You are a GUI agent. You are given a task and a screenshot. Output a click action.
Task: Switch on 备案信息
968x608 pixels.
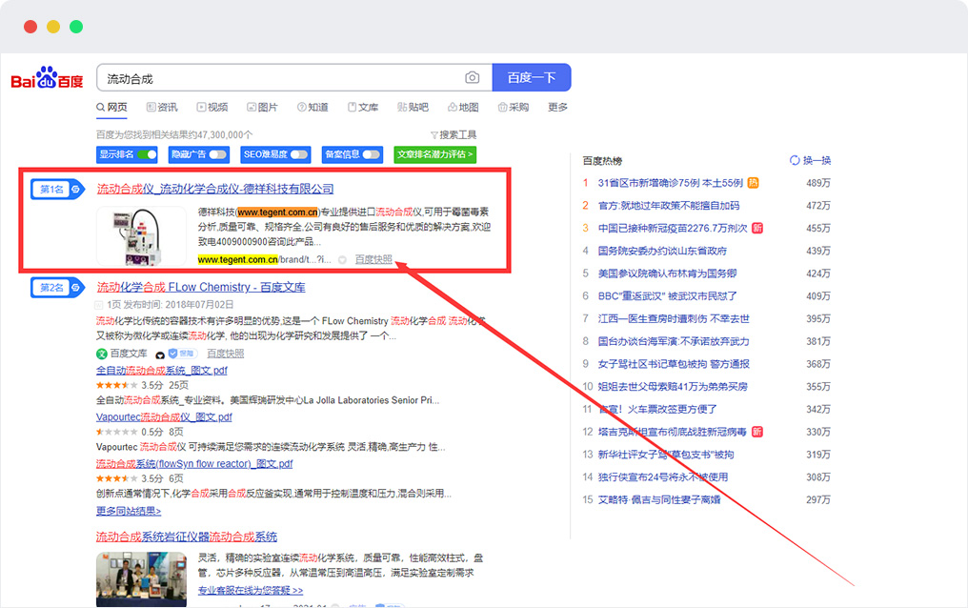point(371,154)
